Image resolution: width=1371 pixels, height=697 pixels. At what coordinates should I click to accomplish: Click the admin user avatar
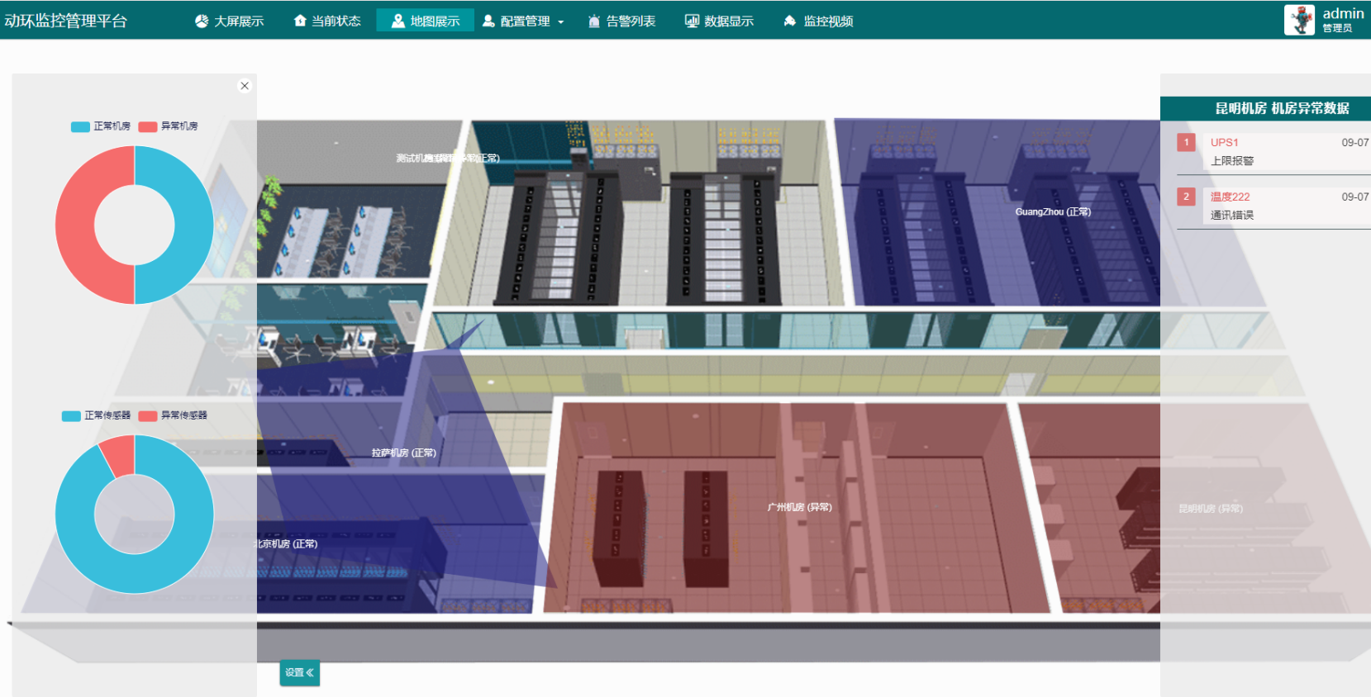coord(1299,20)
